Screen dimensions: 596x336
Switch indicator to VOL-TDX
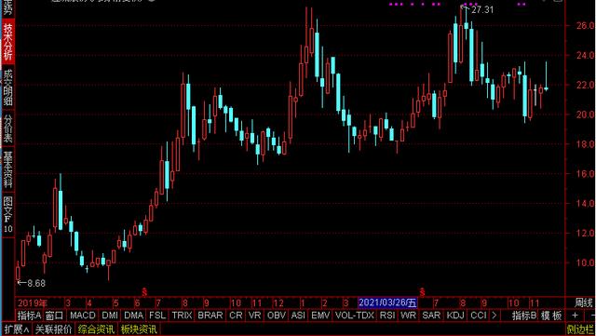coord(355,316)
